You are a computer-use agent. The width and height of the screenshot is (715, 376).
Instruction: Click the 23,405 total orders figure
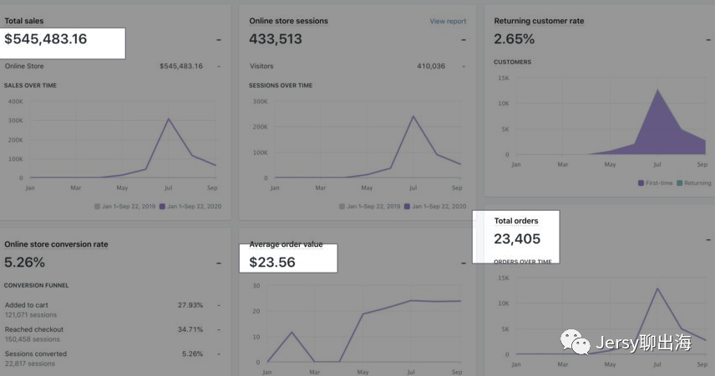pos(517,239)
